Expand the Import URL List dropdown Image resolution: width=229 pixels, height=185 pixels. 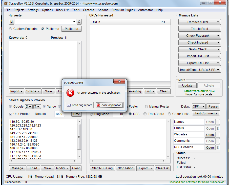(x=218, y=56)
